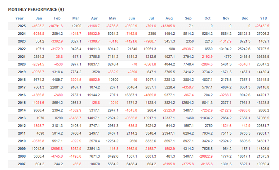The width and height of the screenshot is (279, 170).
Task: Select the YTD column header
Action: 264,18
